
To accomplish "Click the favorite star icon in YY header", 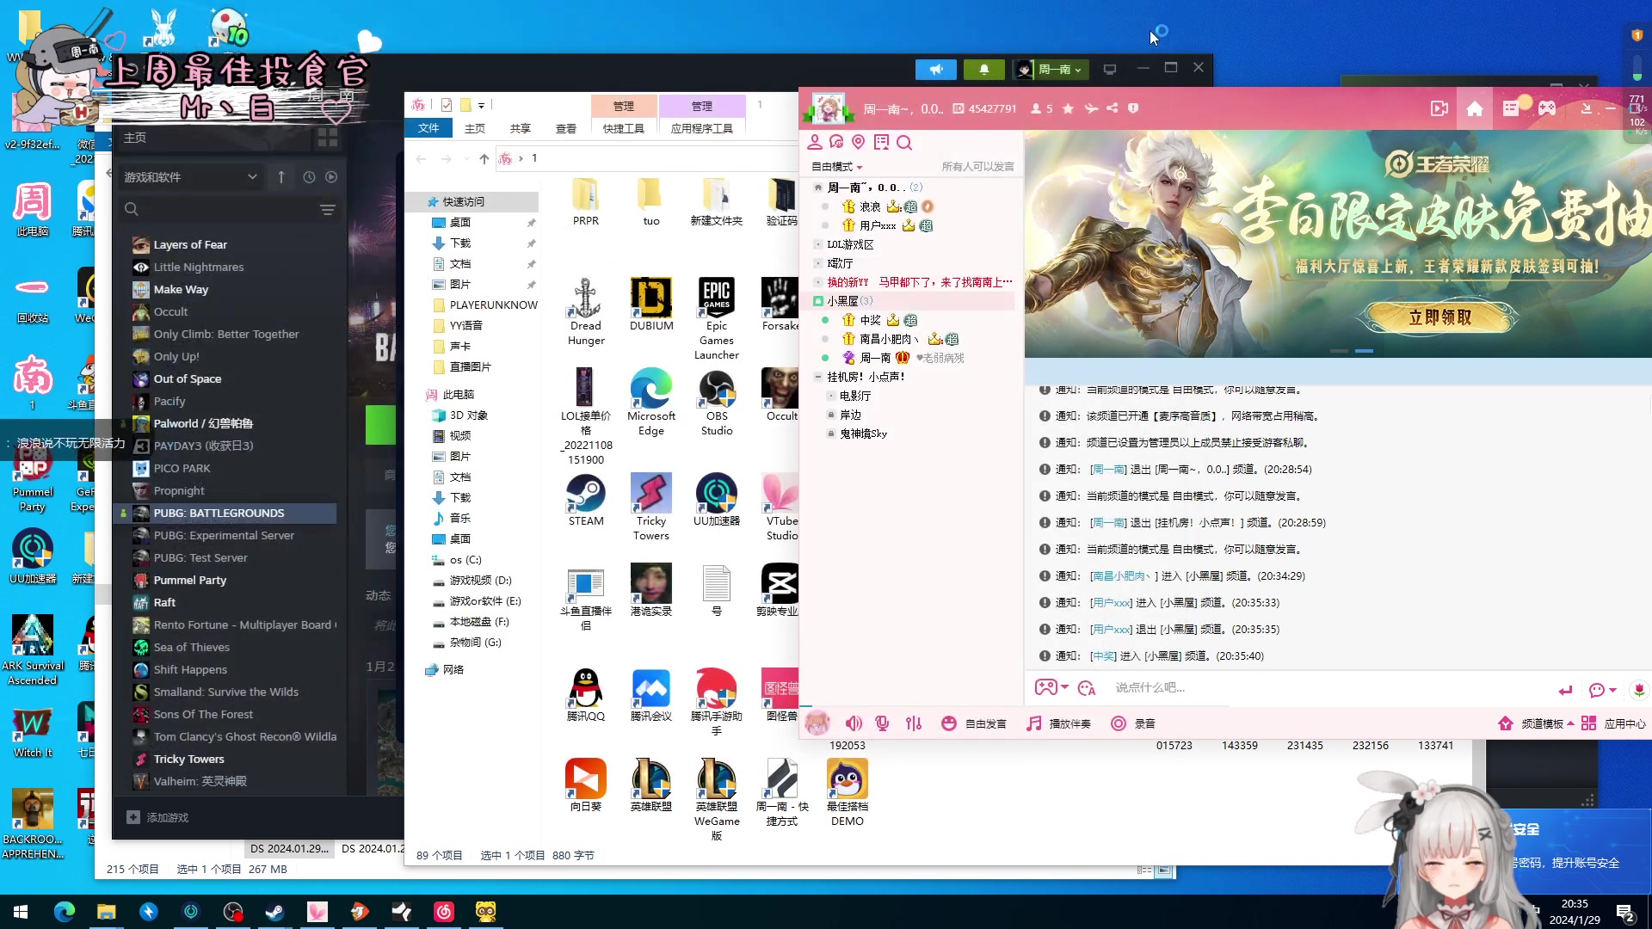I will tap(1068, 108).
